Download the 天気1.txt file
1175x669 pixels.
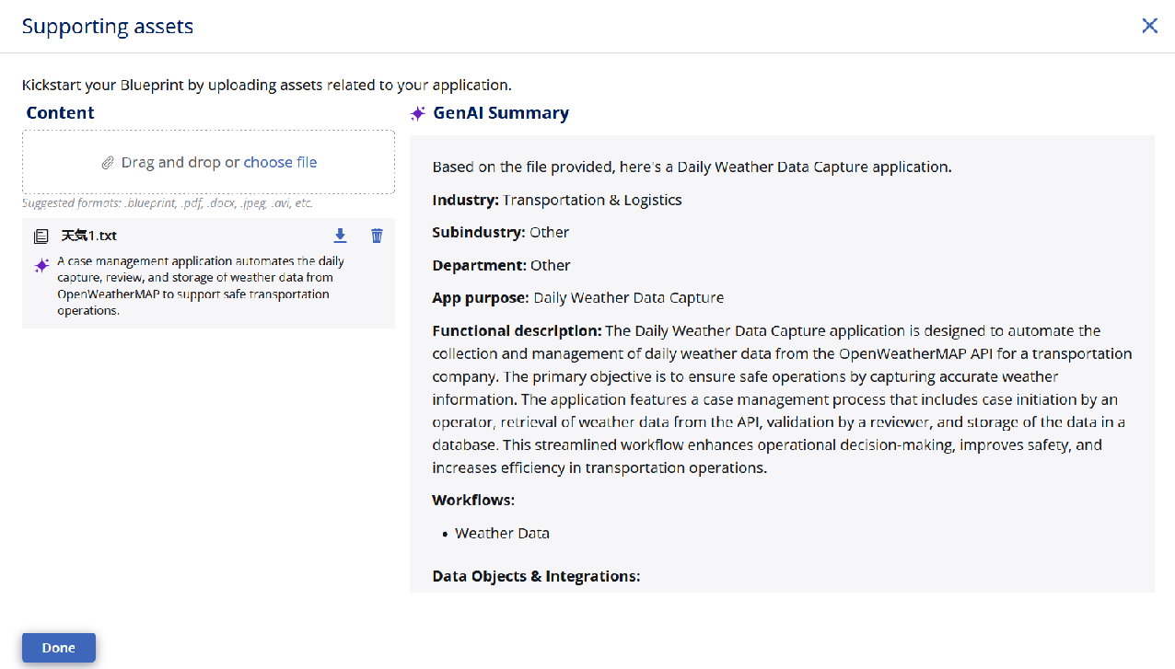point(340,236)
